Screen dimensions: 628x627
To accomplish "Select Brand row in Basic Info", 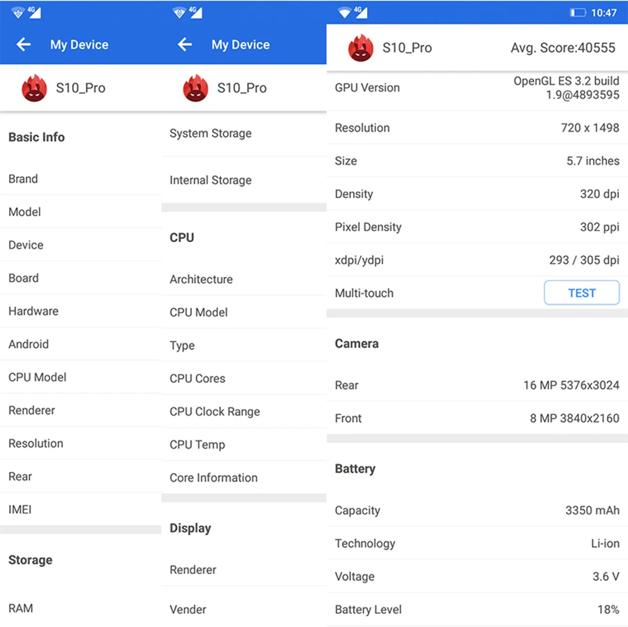I will point(80,179).
